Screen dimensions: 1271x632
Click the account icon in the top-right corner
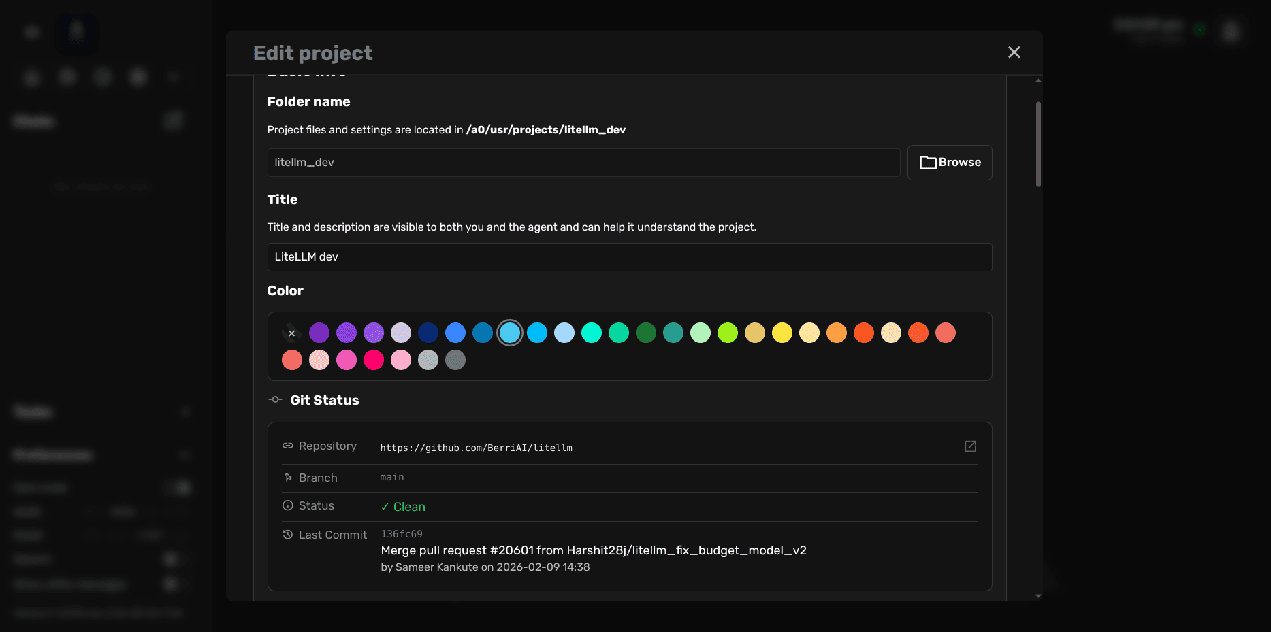(1230, 31)
